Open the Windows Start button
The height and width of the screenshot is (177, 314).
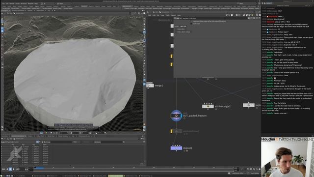[x=1, y=176]
